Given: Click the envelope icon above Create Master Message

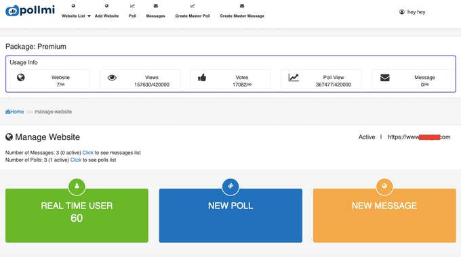Looking at the screenshot, I should coord(242,5).
